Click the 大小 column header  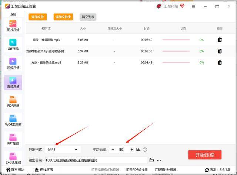pos(83,28)
